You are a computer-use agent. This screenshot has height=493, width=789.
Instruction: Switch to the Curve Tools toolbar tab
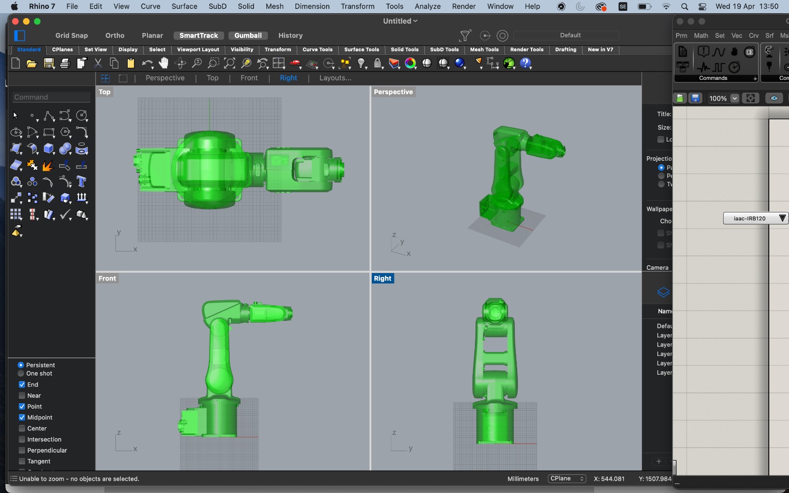click(318, 50)
